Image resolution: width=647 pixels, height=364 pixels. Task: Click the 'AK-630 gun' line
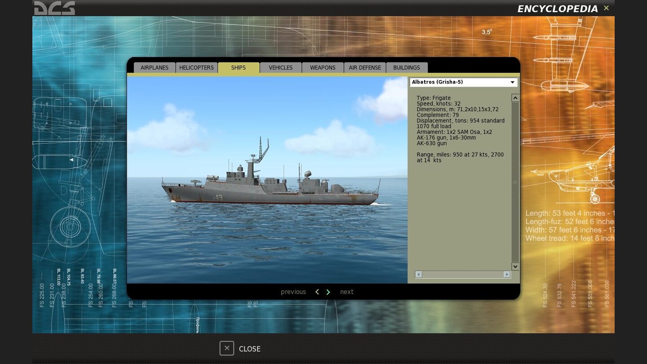432,143
